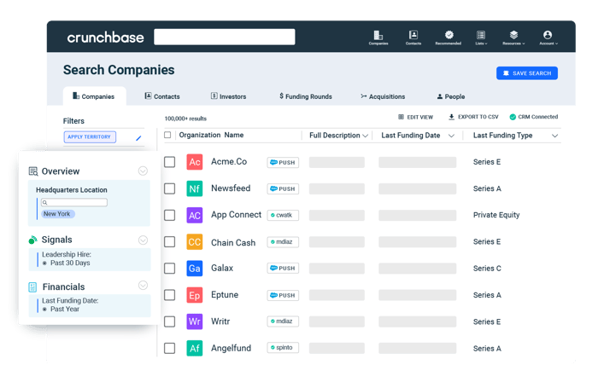The image size is (598, 382).
Task: Click the Salesforce PUSH badge for Galax
Action: coord(283,269)
